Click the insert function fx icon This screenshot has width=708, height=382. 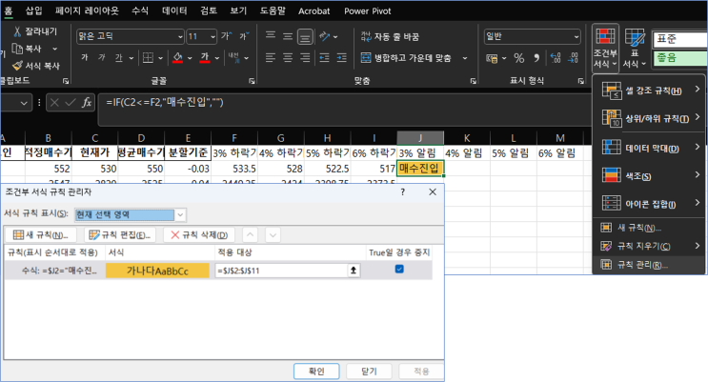click(87, 103)
